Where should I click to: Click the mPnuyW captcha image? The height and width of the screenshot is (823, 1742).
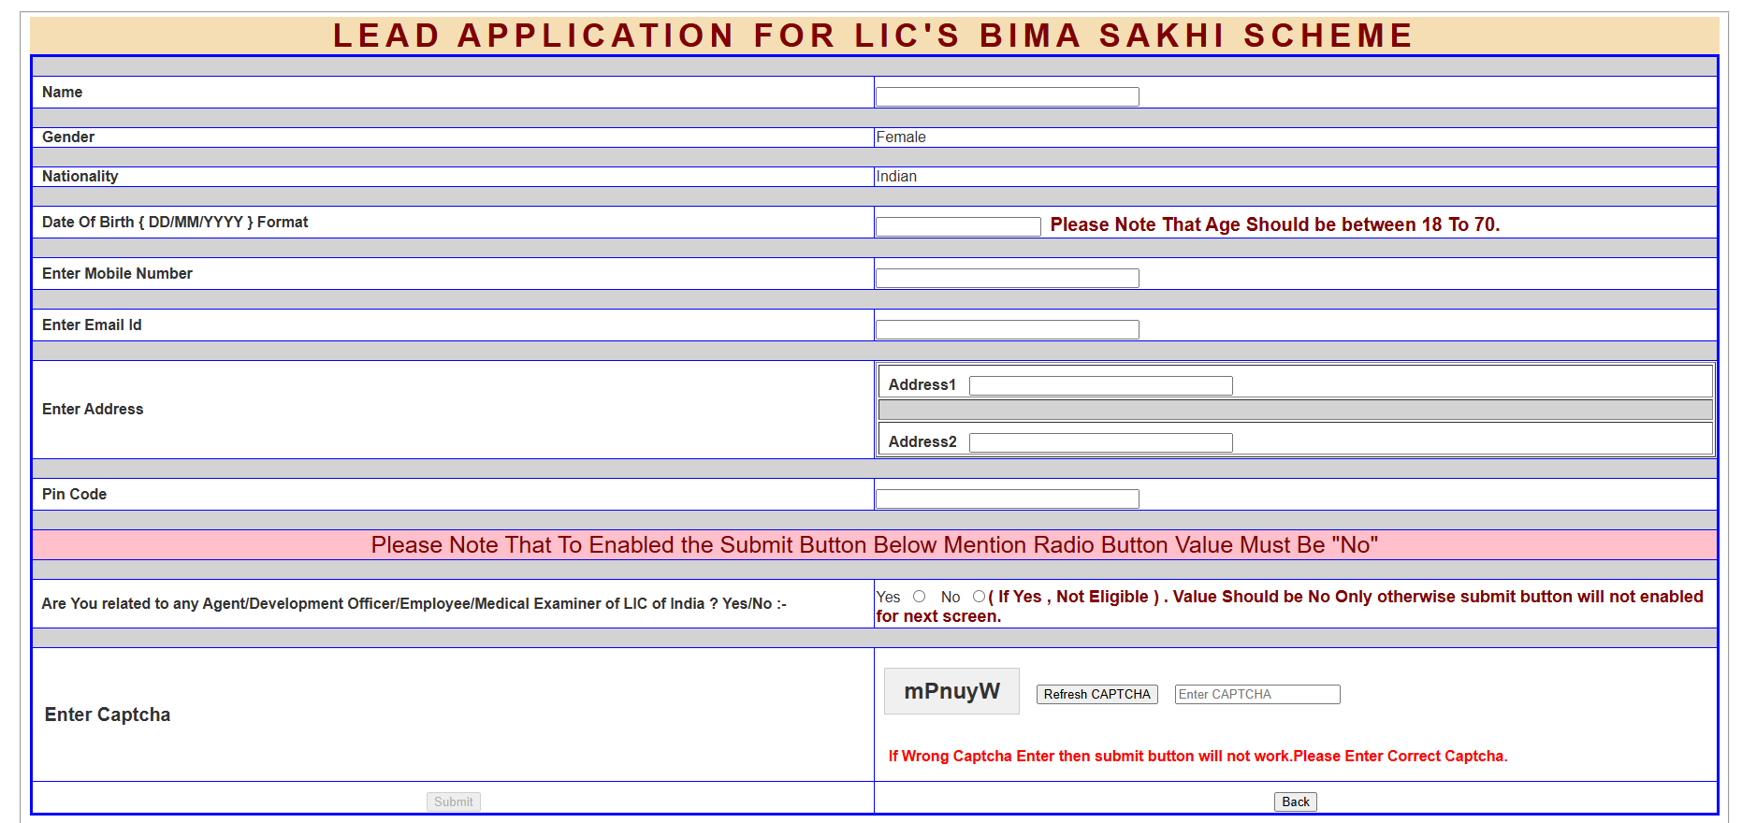click(951, 691)
